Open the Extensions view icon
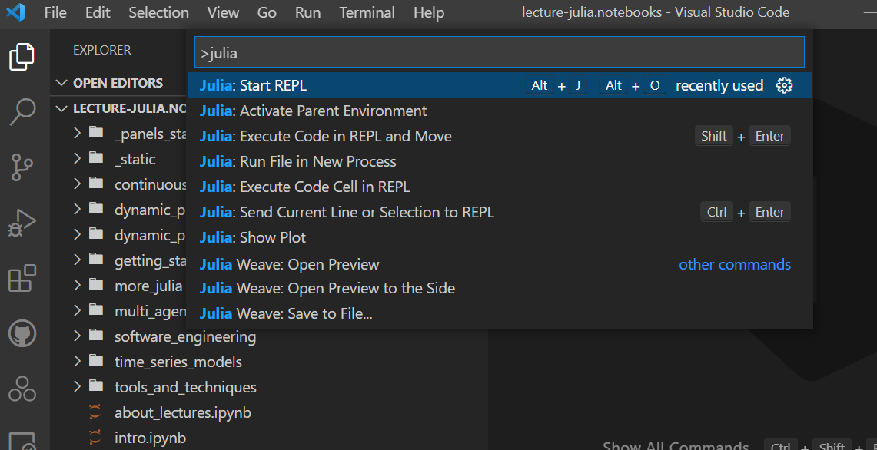Viewport: 877px width, 450px height. 22,278
